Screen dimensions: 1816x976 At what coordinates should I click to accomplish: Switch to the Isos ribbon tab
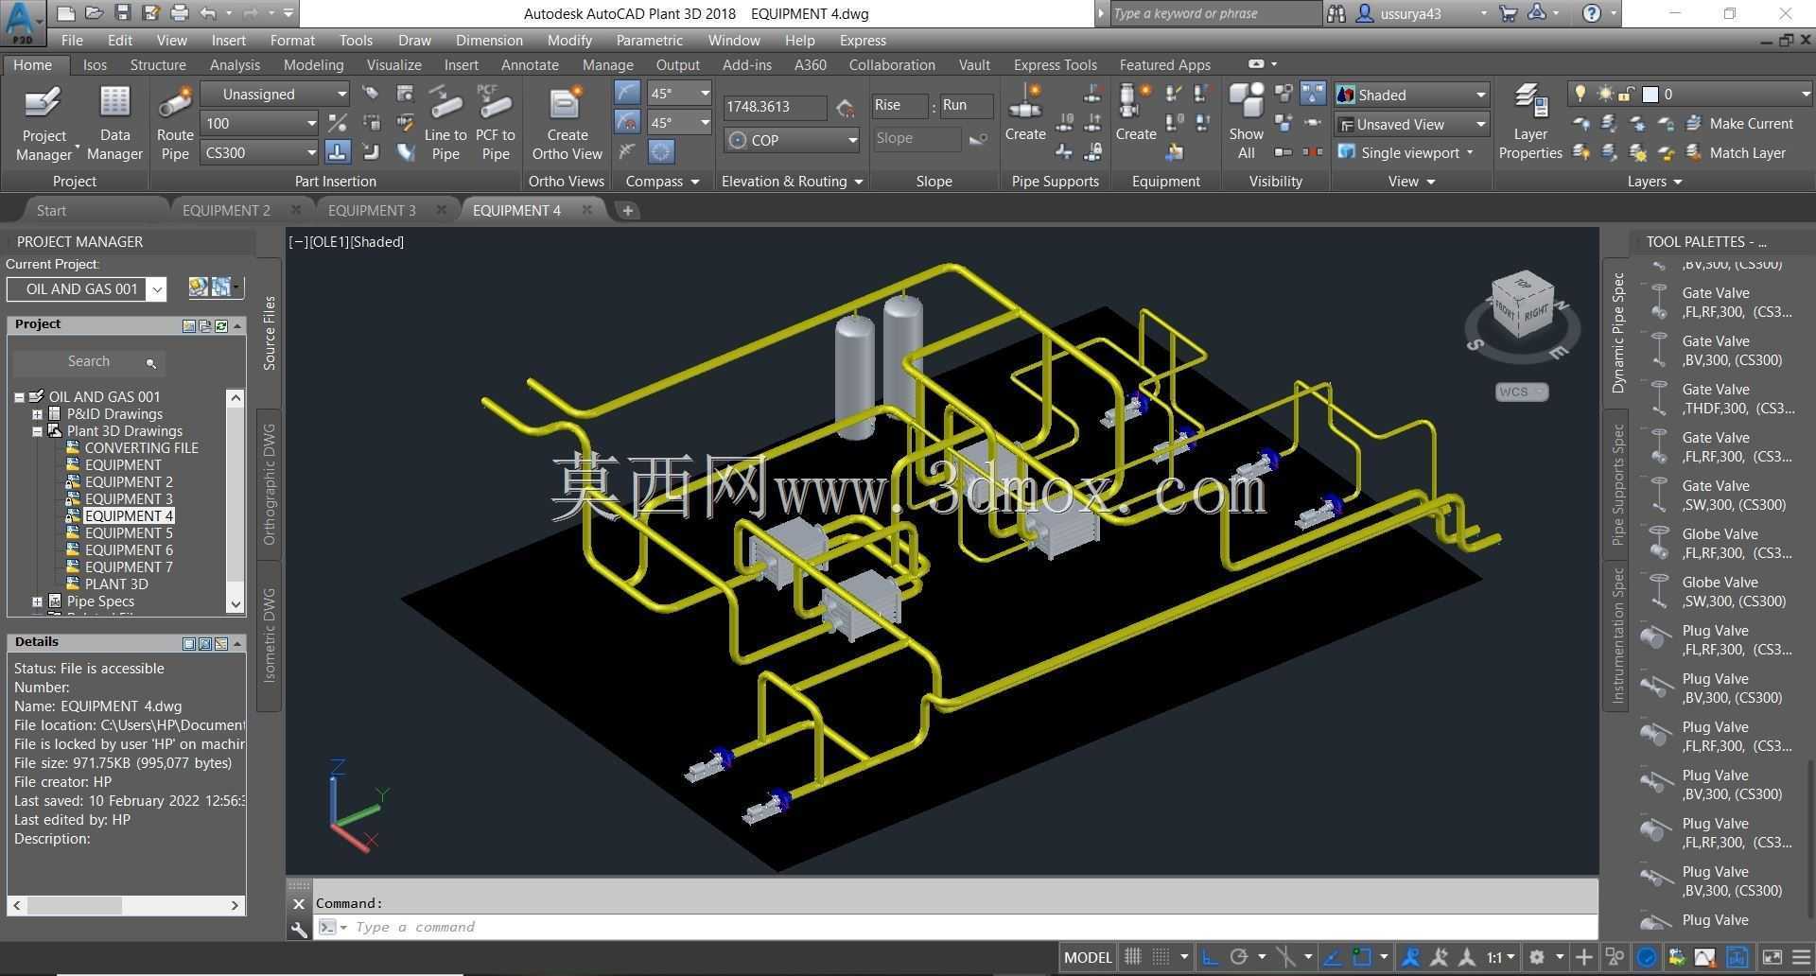[x=95, y=65]
